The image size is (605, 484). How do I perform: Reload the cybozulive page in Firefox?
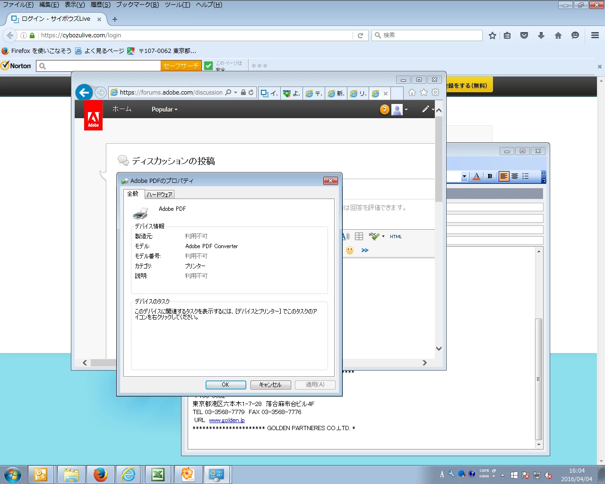coord(360,35)
